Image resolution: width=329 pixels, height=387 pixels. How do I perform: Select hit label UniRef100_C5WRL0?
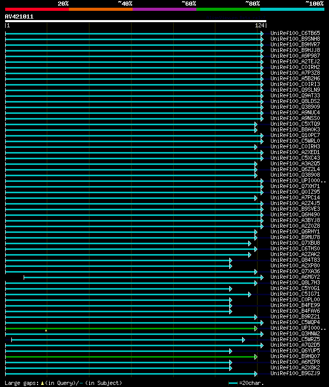tap(295, 141)
